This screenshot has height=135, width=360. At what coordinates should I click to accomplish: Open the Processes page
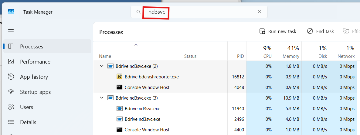(x=32, y=46)
